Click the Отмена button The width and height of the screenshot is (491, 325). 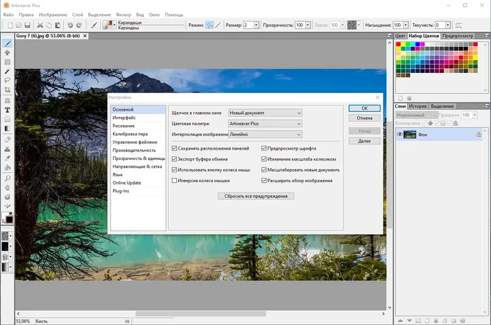(365, 118)
